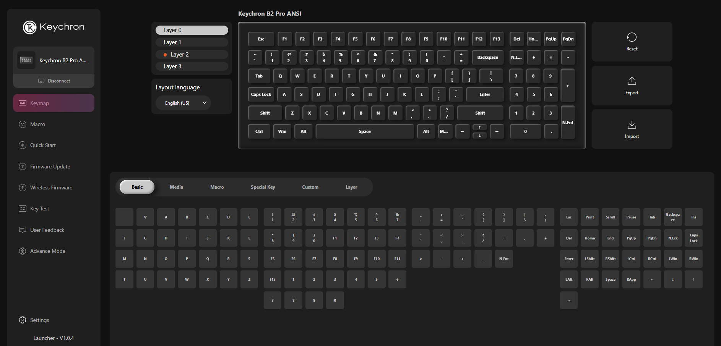Open the Key Test page
The height and width of the screenshot is (346, 721).
(x=39, y=209)
